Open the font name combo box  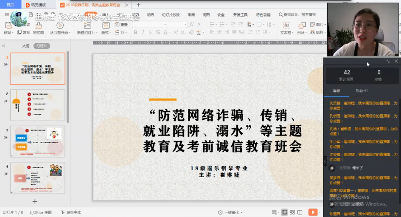click(149, 25)
